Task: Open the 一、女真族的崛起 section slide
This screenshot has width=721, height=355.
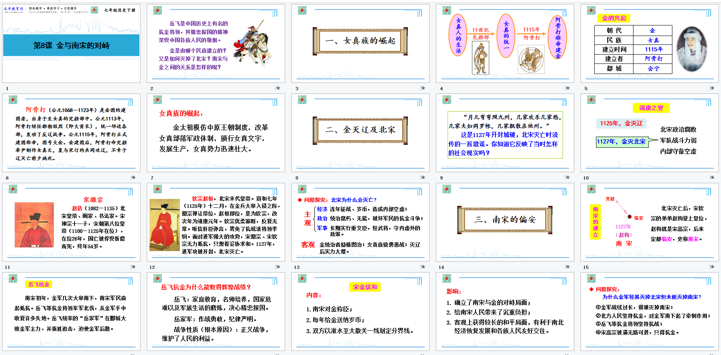Action: pyautogui.click(x=360, y=44)
